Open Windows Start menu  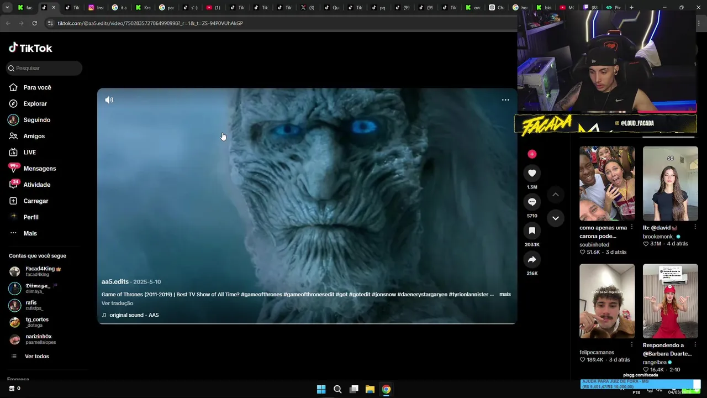321,389
